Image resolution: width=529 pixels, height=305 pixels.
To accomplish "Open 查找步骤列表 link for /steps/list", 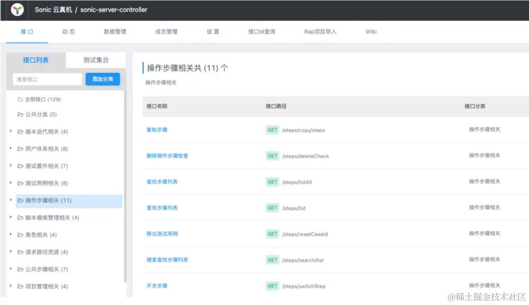I will tap(162, 208).
